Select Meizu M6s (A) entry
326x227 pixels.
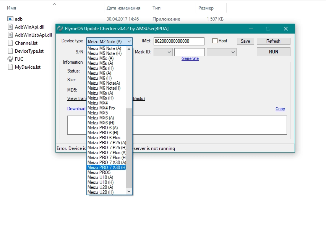tap(106, 93)
